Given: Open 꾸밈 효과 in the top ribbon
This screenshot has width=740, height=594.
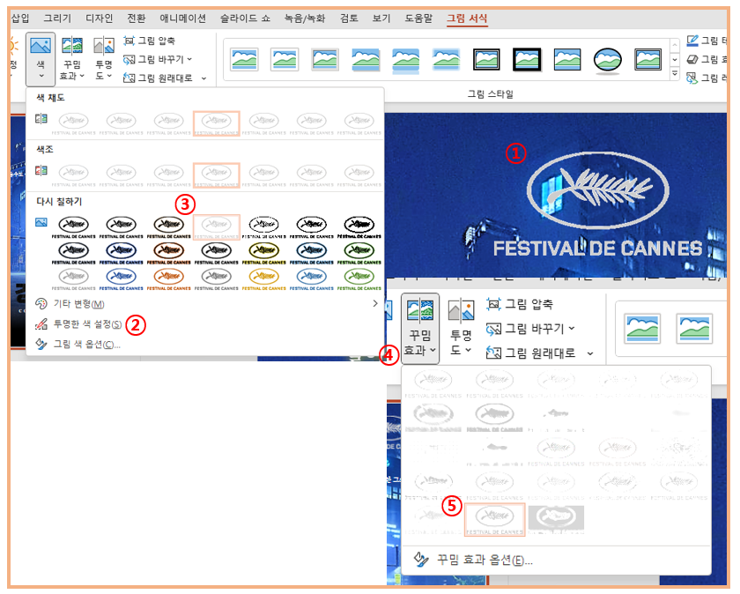Looking at the screenshot, I should (x=71, y=59).
